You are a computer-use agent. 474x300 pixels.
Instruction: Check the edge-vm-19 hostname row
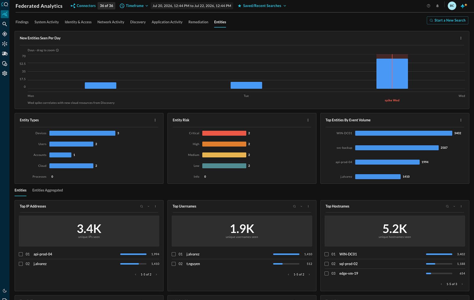[326, 274]
